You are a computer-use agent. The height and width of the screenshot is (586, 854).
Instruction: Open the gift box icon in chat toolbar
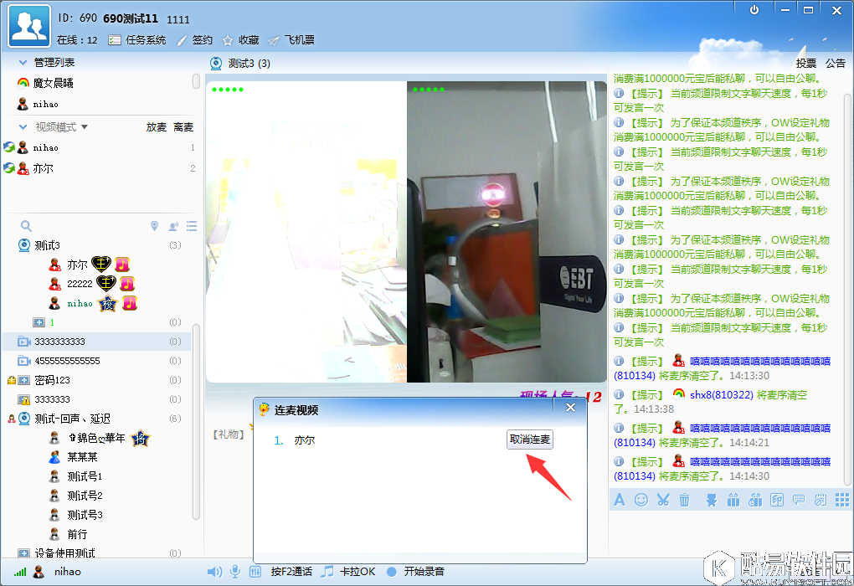click(735, 500)
